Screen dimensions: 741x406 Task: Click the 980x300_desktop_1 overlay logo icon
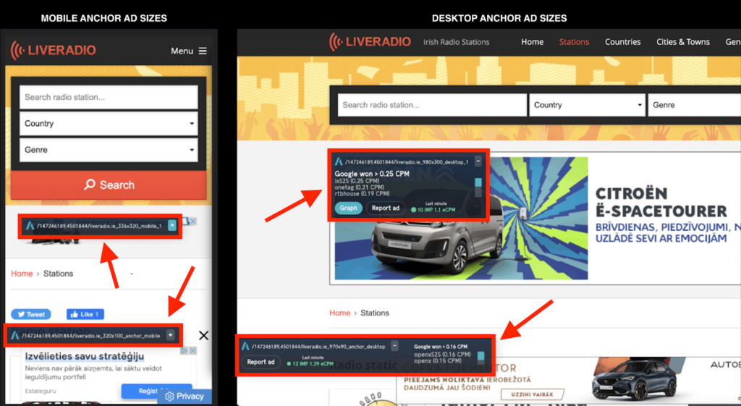point(339,161)
